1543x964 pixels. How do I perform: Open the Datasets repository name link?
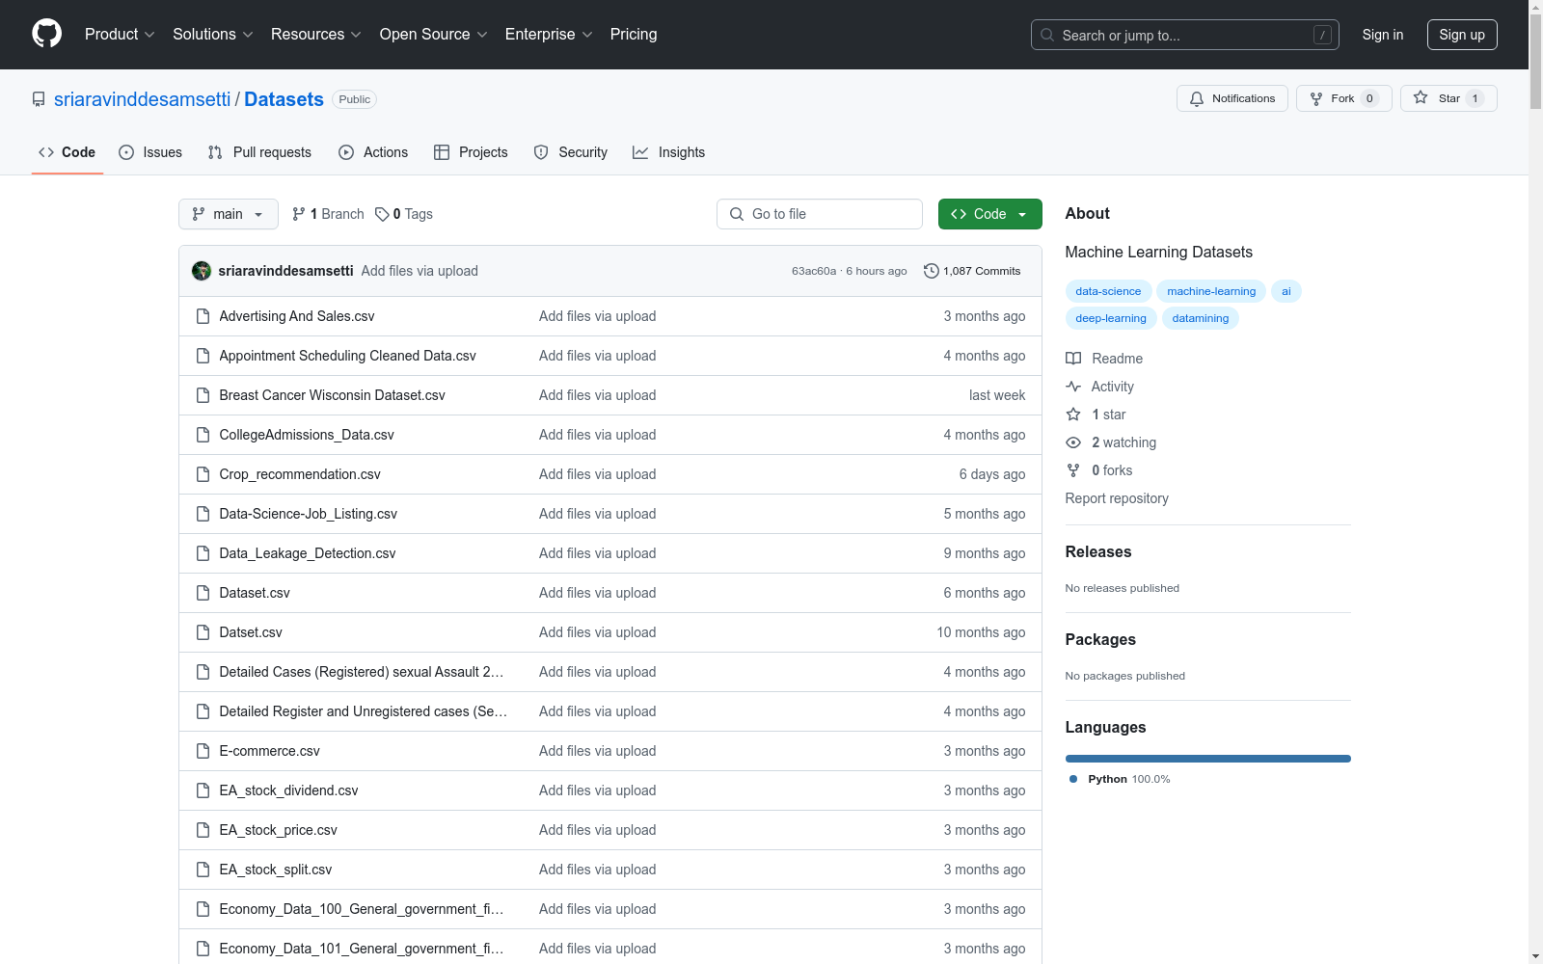tap(284, 99)
